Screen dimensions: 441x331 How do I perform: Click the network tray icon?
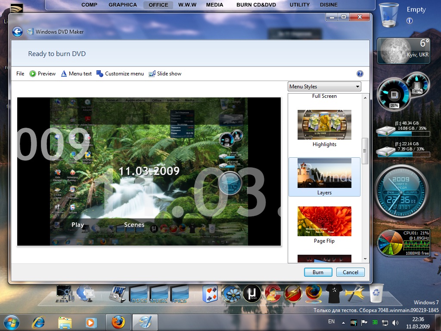(x=385, y=322)
